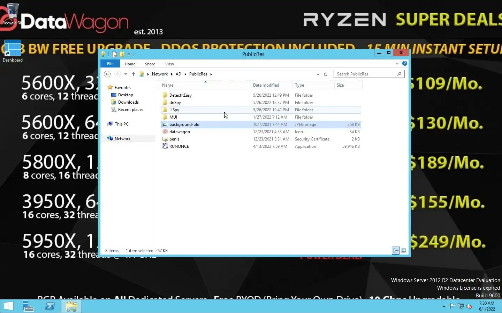The width and height of the screenshot is (502, 313).
Task: Click the network tray icon
Action: click(461, 306)
